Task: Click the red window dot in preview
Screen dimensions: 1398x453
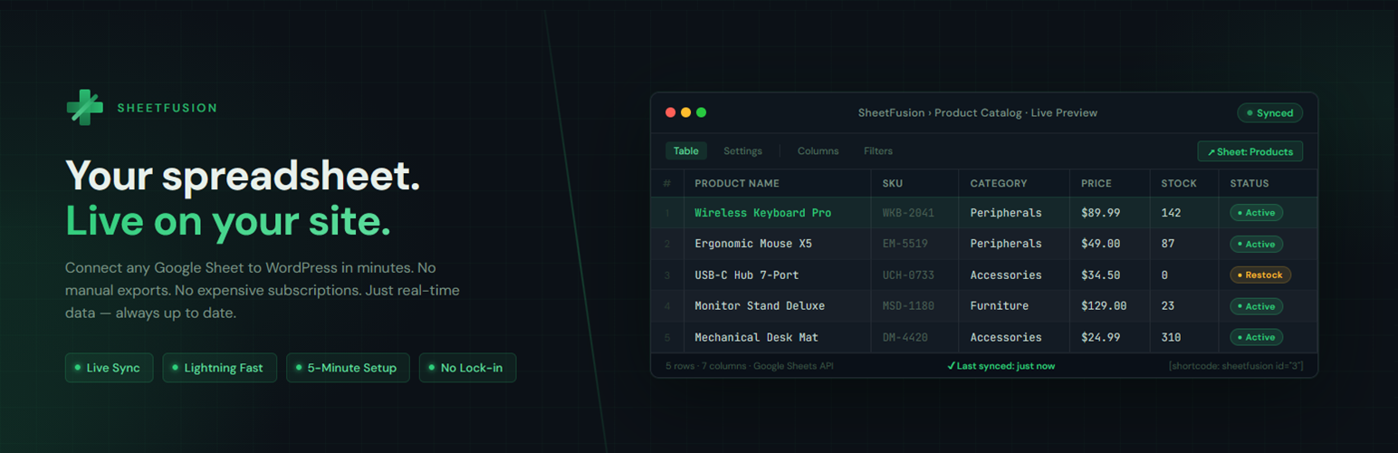Action: (x=671, y=112)
